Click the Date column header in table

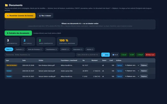(24, 60)
